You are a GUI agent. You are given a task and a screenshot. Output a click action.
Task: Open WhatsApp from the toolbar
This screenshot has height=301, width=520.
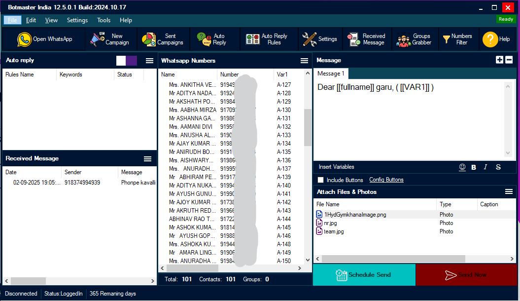click(x=44, y=39)
